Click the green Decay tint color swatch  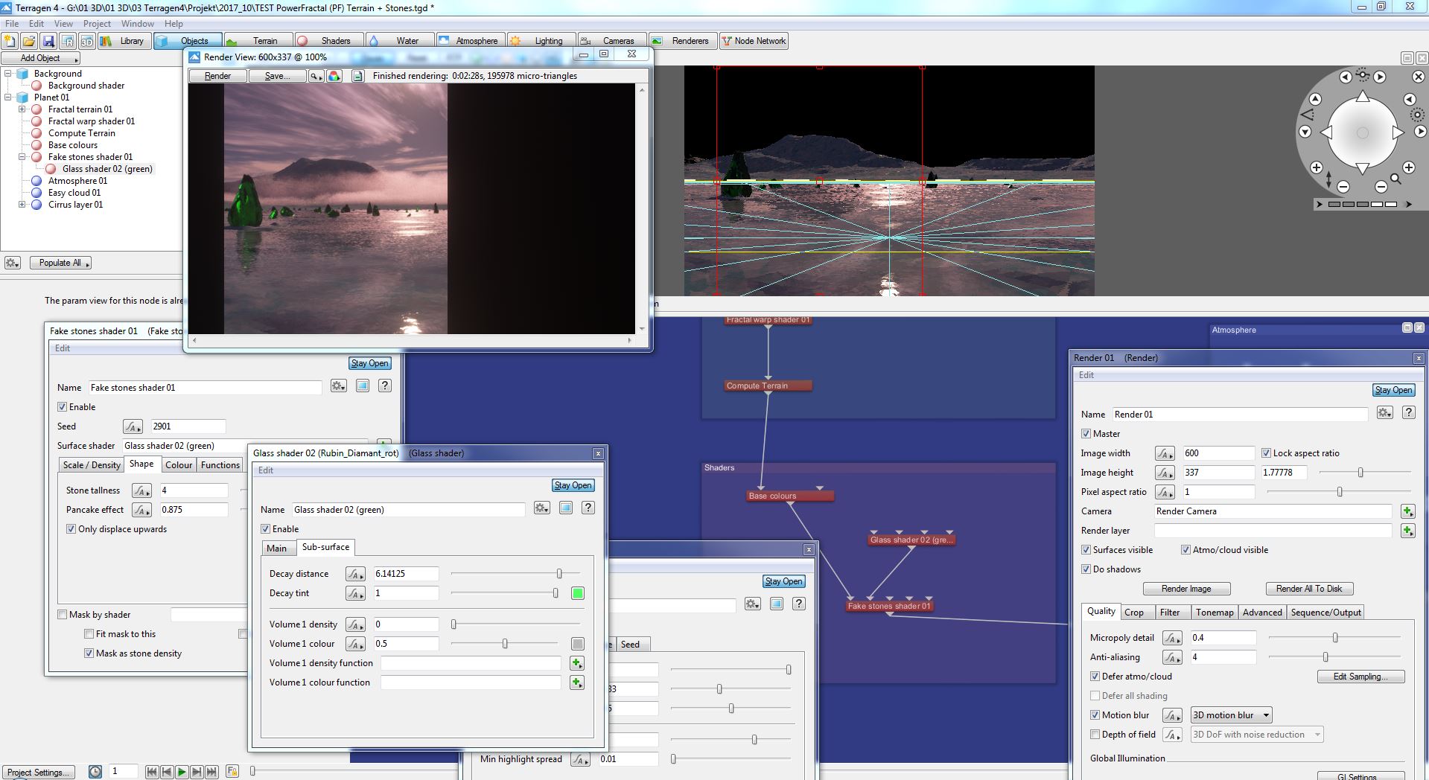pyautogui.click(x=577, y=593)
